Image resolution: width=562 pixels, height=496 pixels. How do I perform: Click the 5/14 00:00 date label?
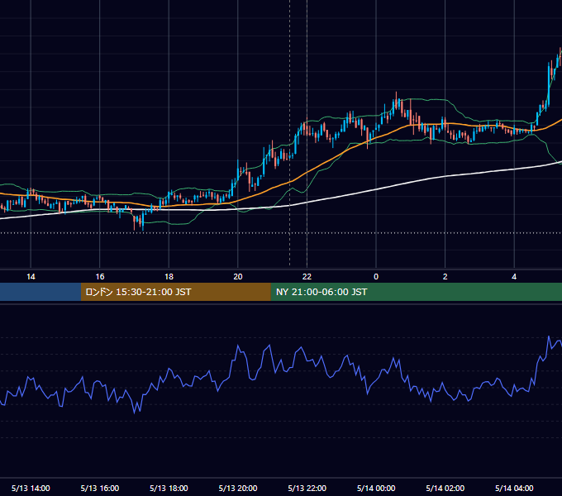[376, 488]
